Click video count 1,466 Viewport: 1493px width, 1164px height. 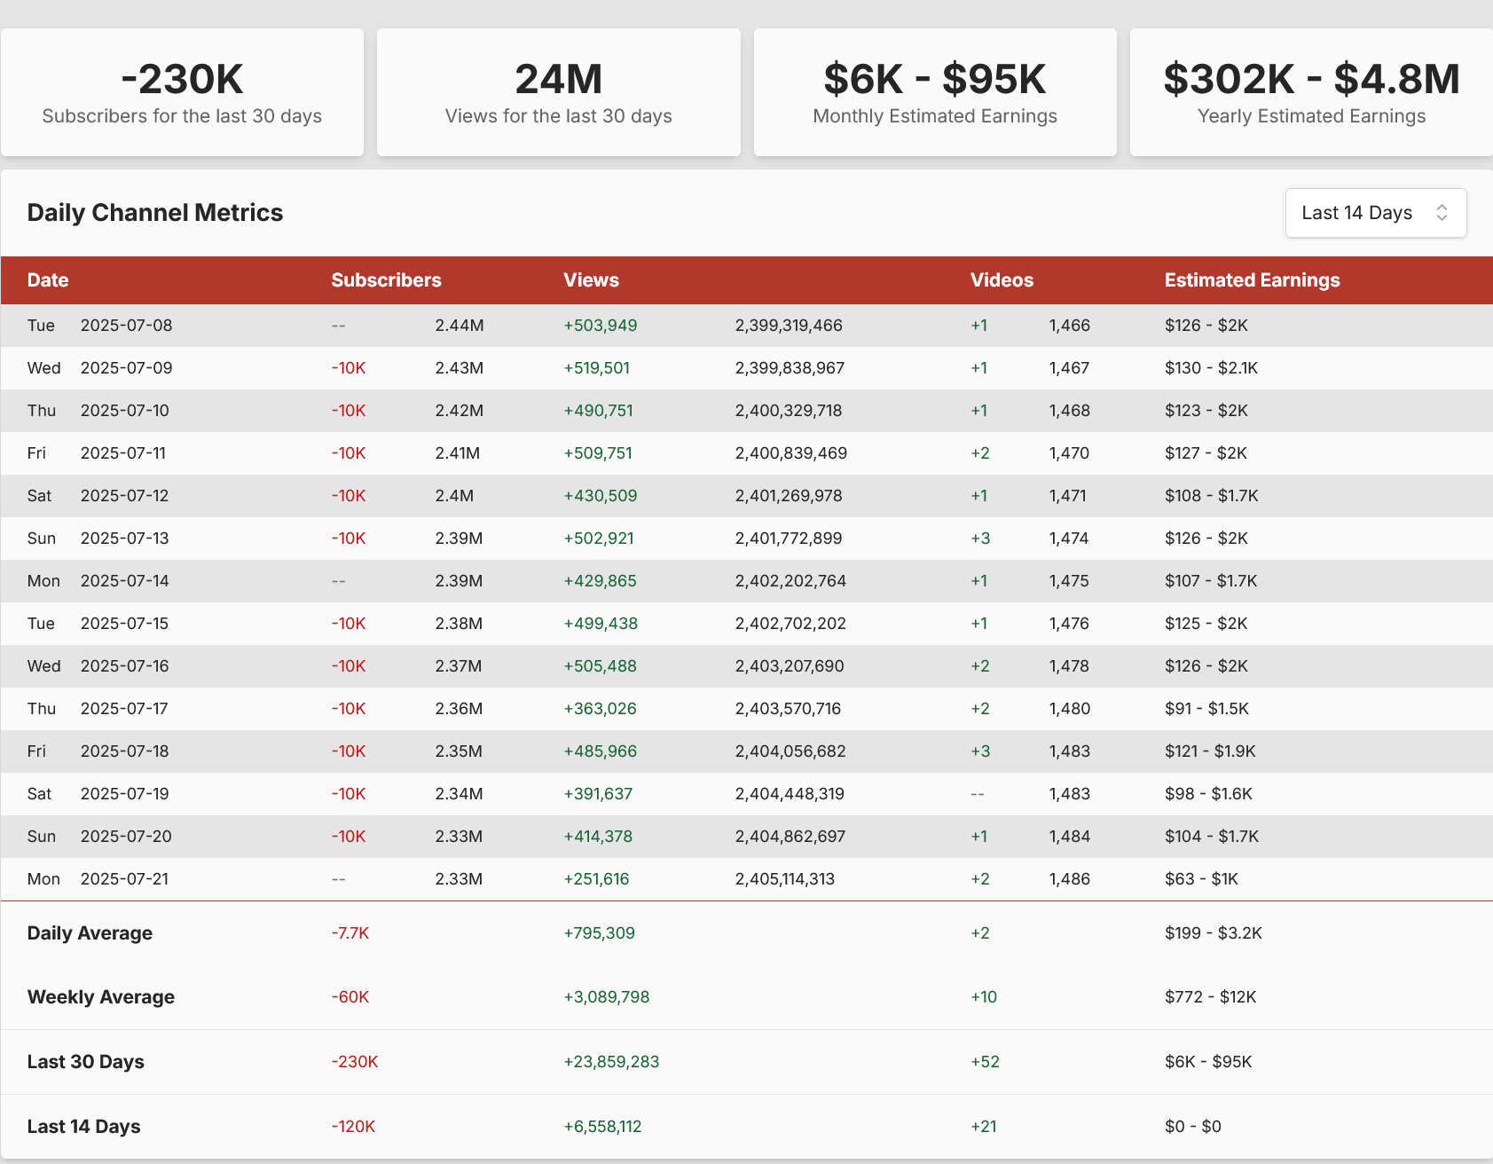click(1070, 326)
